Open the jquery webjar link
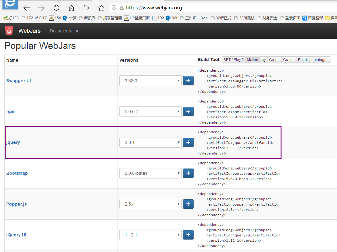337x252 pixels. point(13,142)
